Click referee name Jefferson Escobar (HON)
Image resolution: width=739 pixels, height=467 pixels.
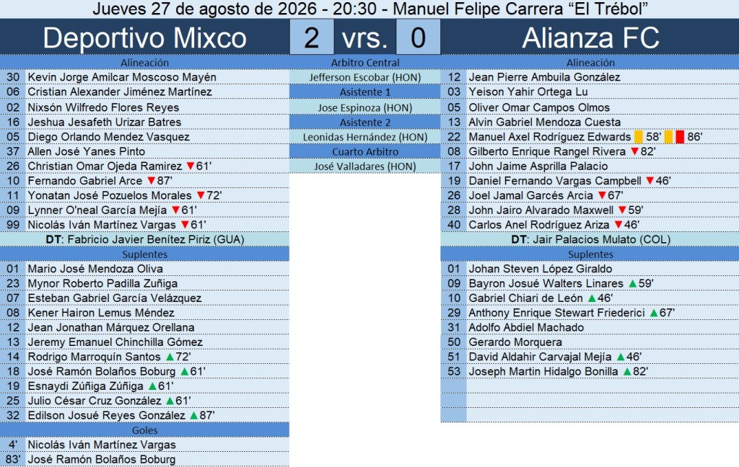(364, 77)
